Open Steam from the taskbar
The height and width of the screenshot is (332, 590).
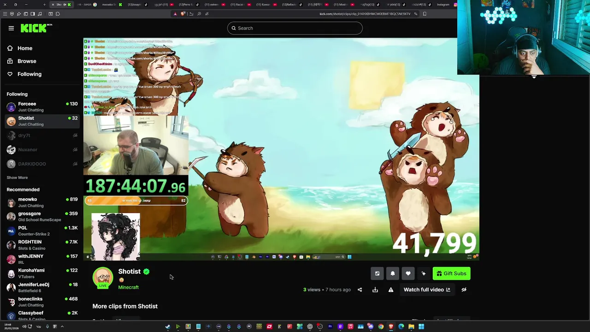(x=167, y=326)
